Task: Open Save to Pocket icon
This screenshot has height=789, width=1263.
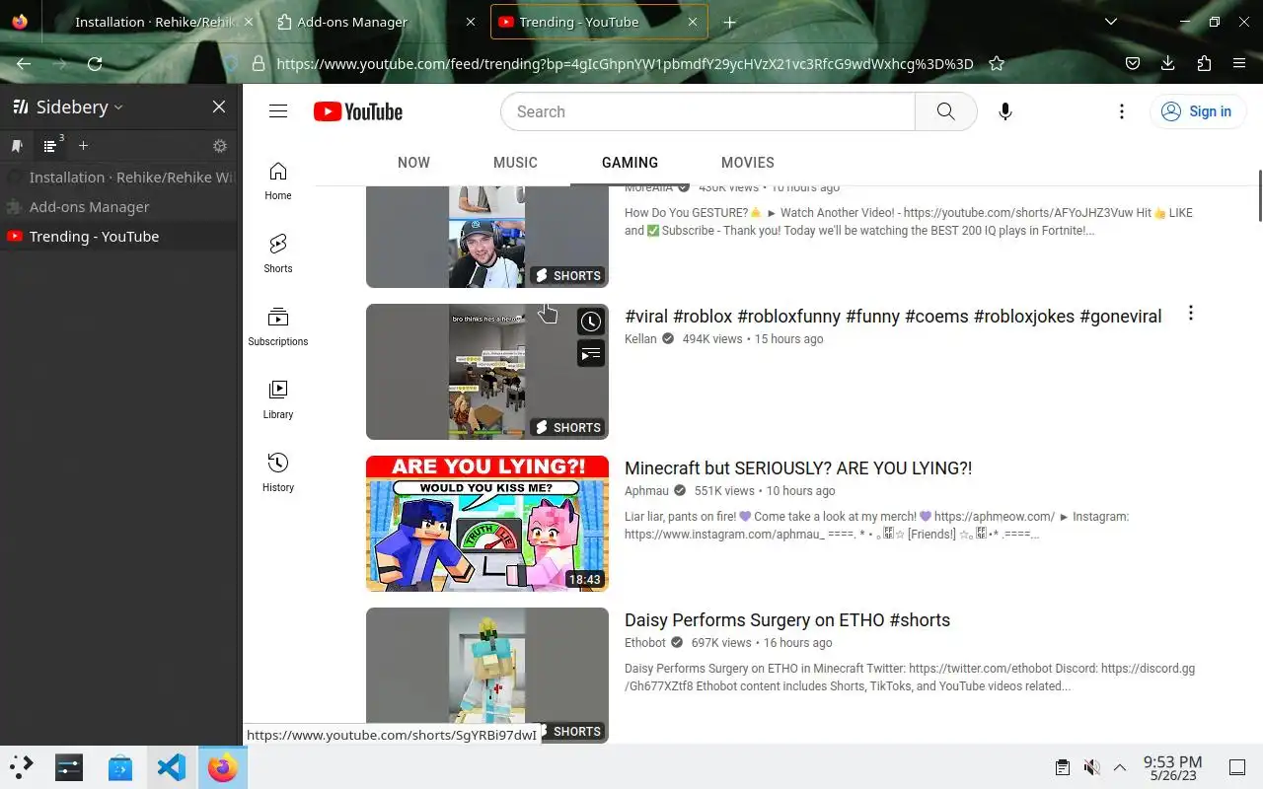Action: 1133,63
